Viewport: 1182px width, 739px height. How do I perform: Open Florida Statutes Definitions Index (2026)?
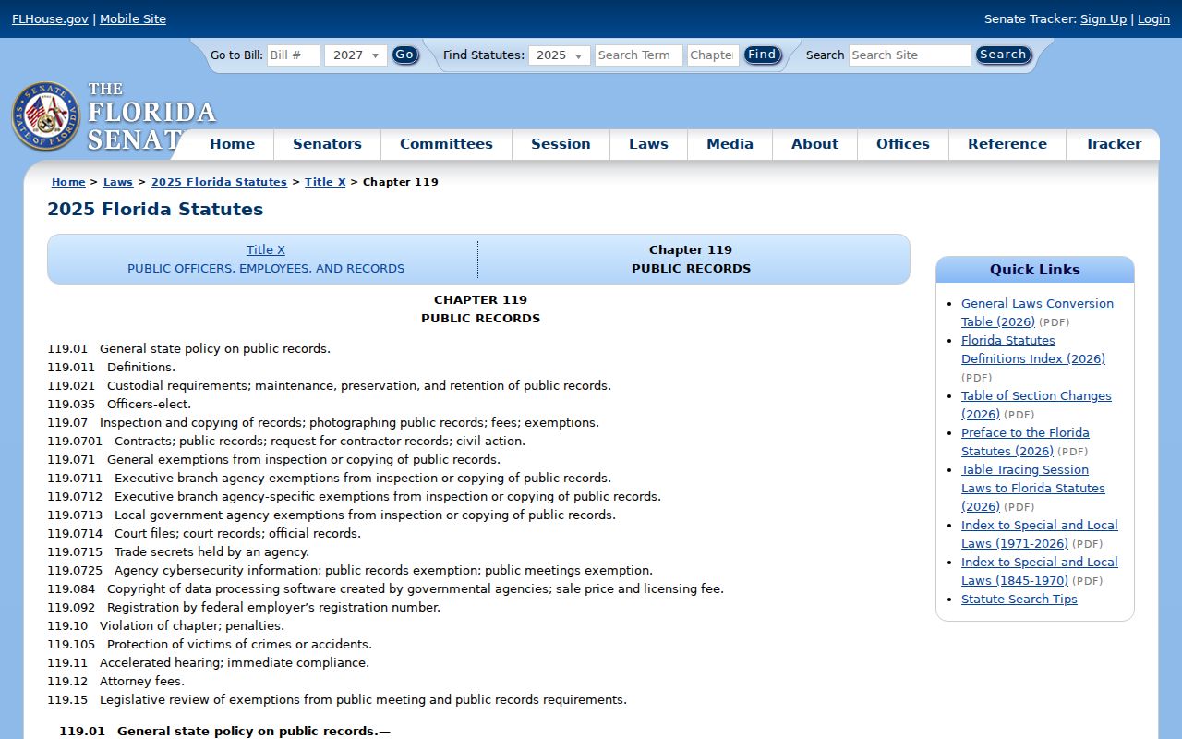1033,349
